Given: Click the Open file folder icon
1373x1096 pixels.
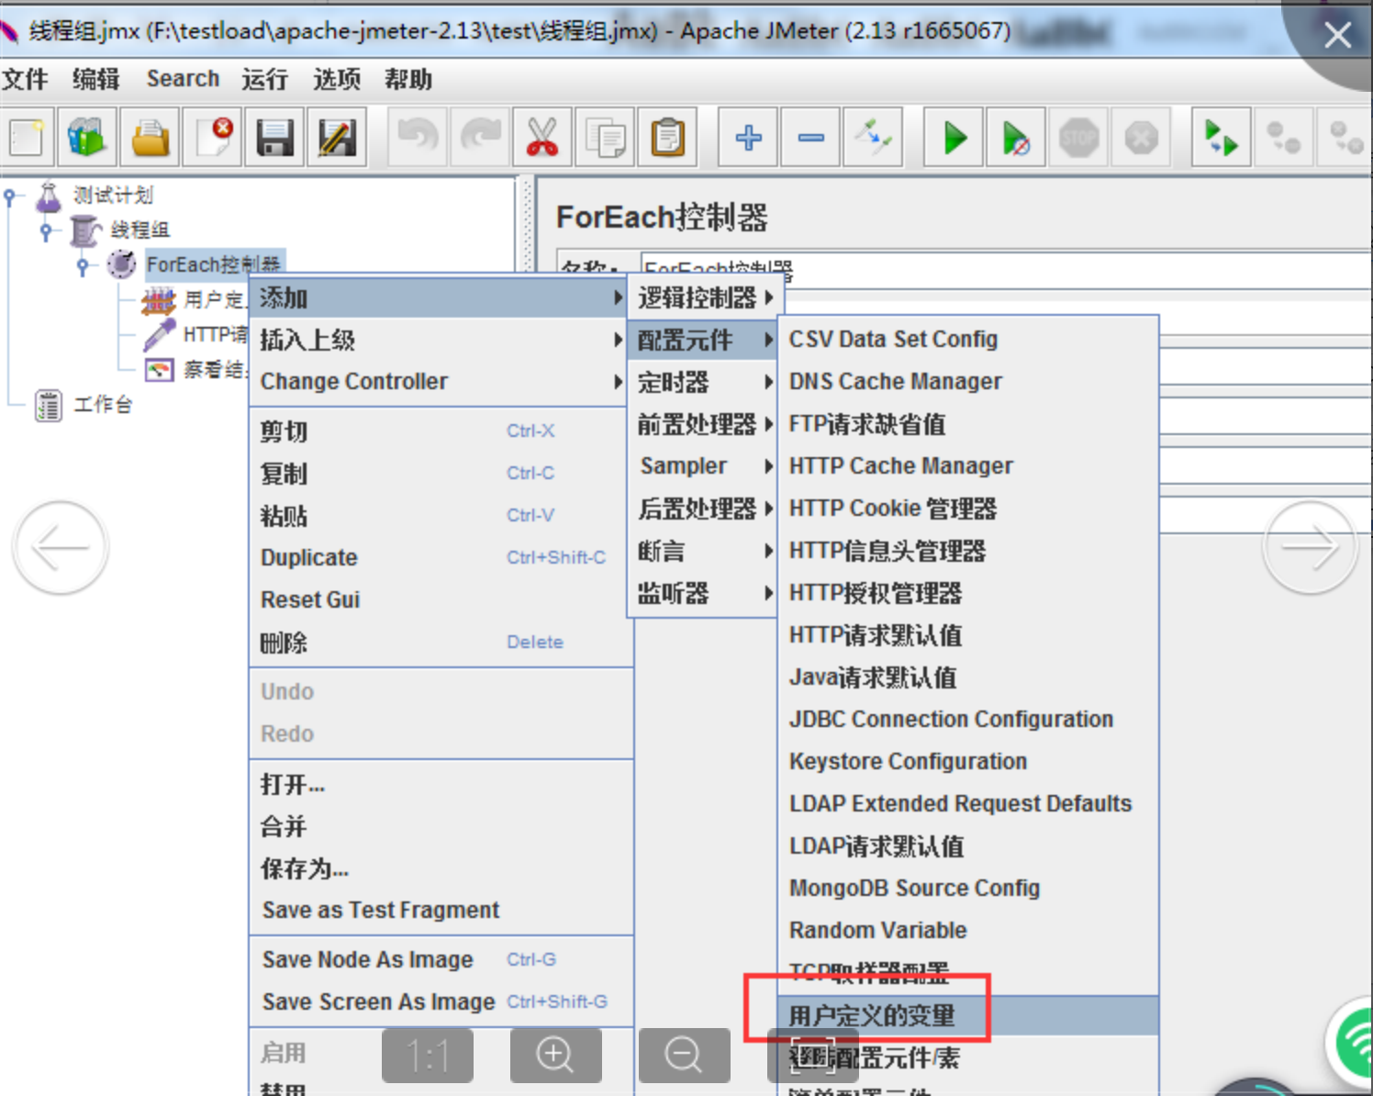Looking at the screenshot, I should (150, 138).
